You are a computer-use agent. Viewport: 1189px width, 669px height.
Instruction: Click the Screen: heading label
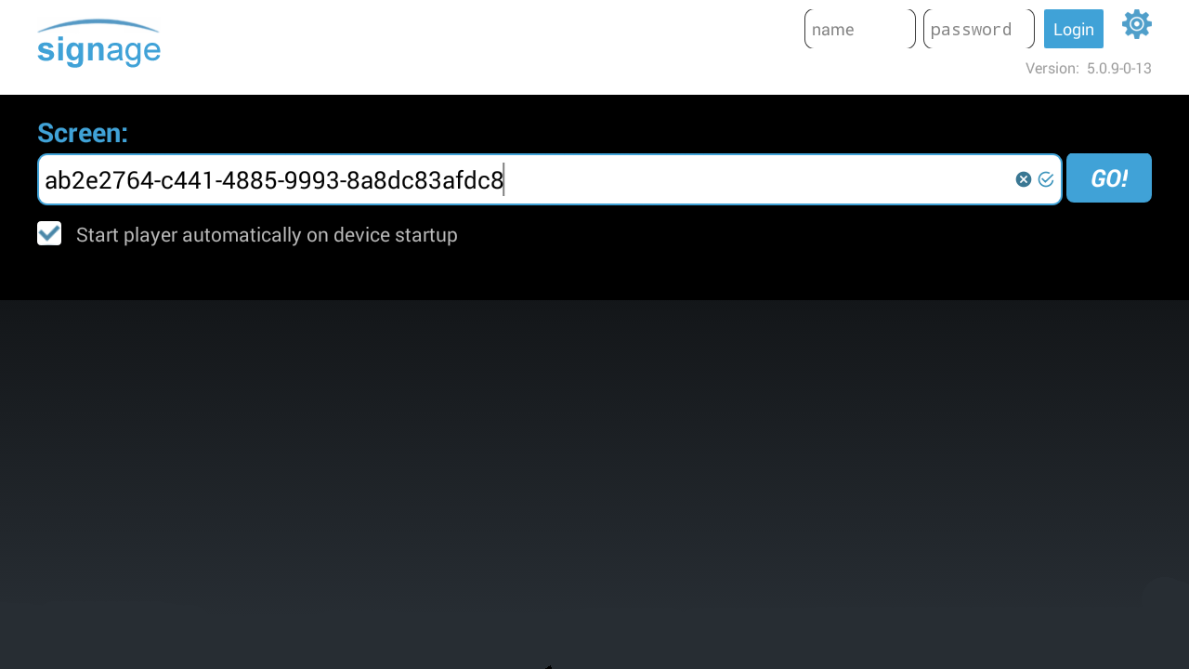pyautogui.click(x=83, y=133)
